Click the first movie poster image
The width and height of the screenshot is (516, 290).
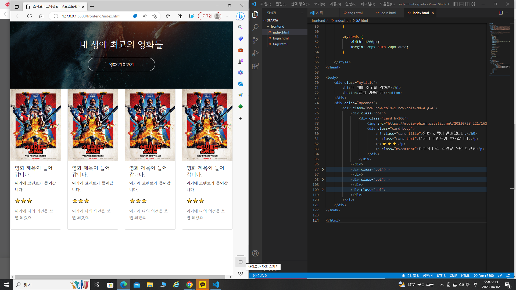pyautogui.click(x=35, y=125)
